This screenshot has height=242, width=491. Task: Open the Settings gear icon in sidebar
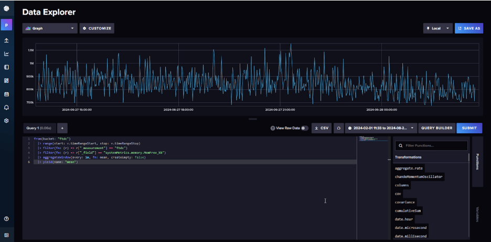[6, 120]
